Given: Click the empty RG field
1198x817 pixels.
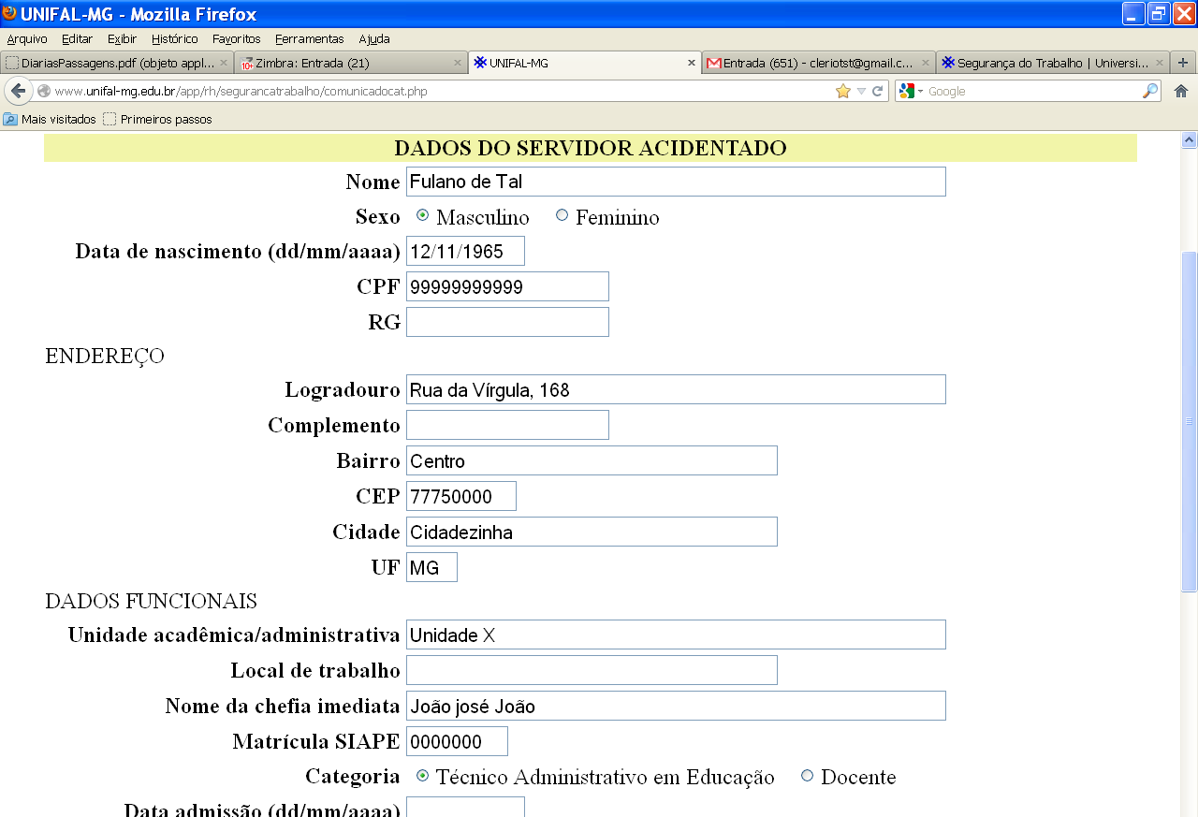Looking at the screenshot, I should 507,322.
